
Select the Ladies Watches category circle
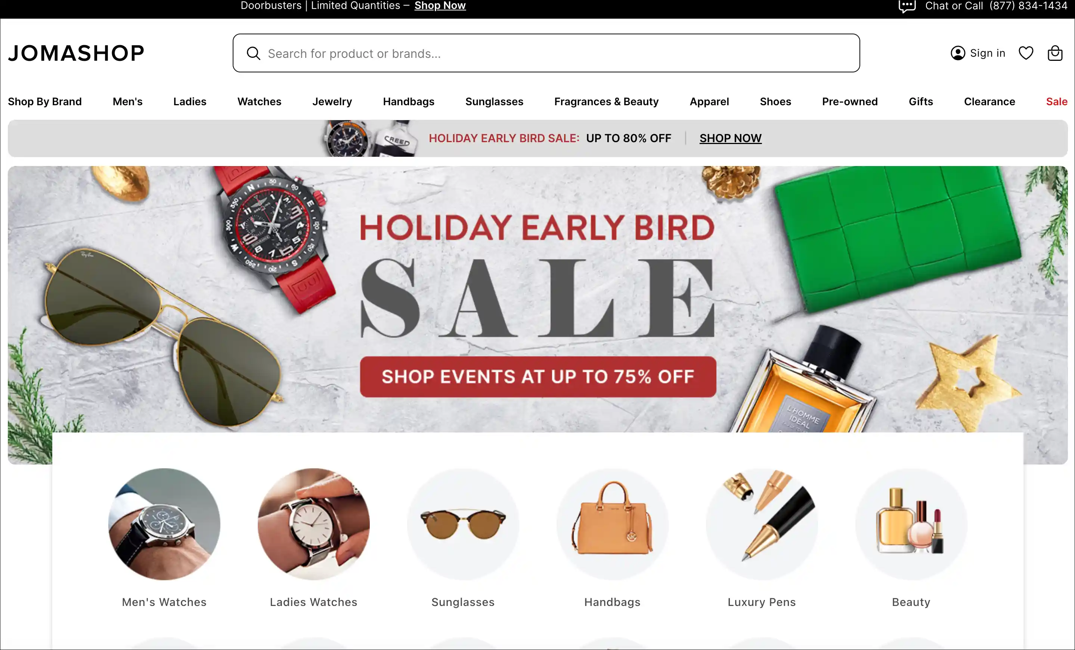tap(313, 524)
